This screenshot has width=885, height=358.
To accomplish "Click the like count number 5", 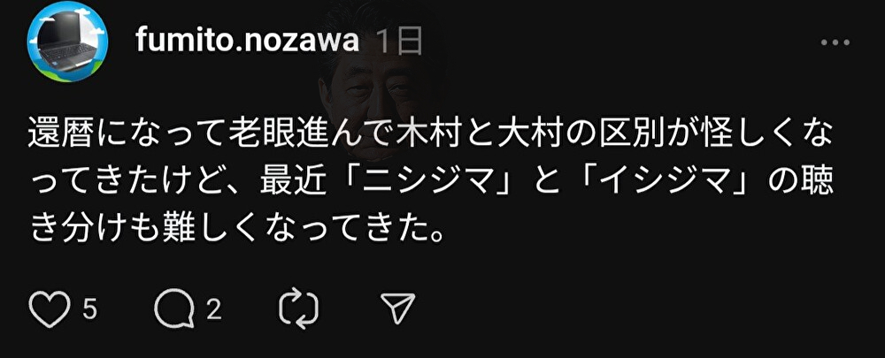I will 90,309.
